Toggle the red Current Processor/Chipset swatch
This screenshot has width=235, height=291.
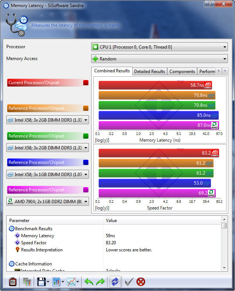click(86, 83)
